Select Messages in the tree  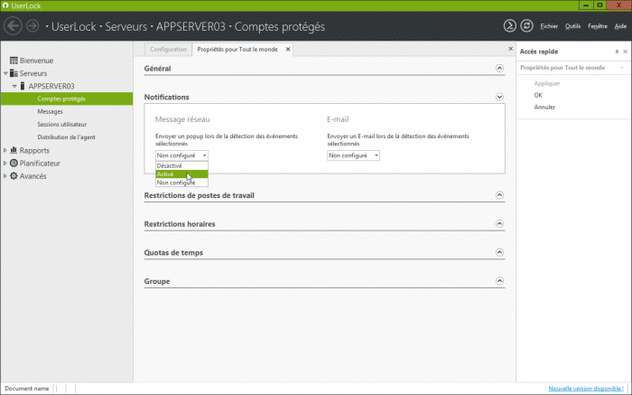pyautogui.click(x=50, y=112)
